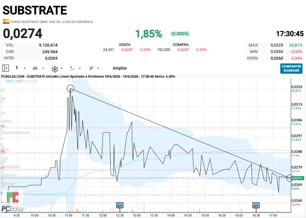Click the 0,0297 price axis label
The image size is (306, 218).
(297, 136)
